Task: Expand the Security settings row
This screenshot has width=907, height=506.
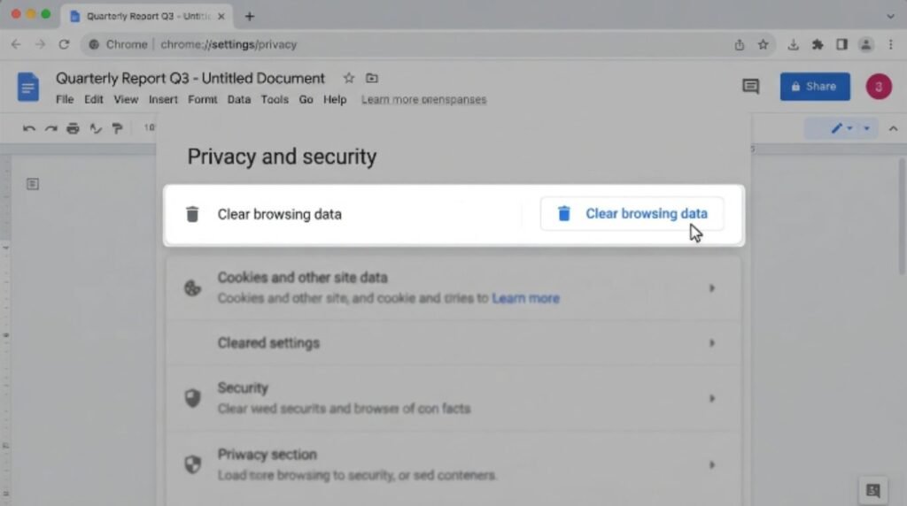Action: coord(453,398)
